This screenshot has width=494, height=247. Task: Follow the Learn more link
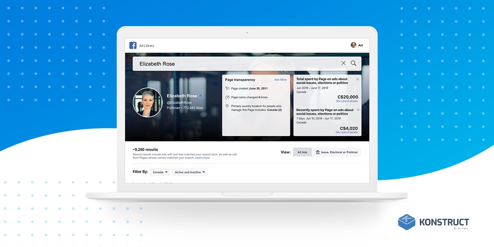coord(202,158)
